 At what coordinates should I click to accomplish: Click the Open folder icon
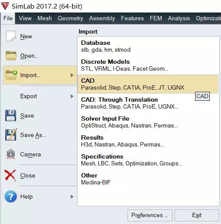point(11,56)
